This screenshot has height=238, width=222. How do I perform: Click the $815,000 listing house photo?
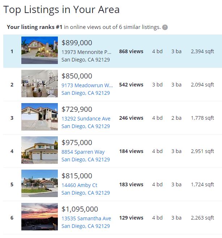pyautogui.click(x=40, y=183)
